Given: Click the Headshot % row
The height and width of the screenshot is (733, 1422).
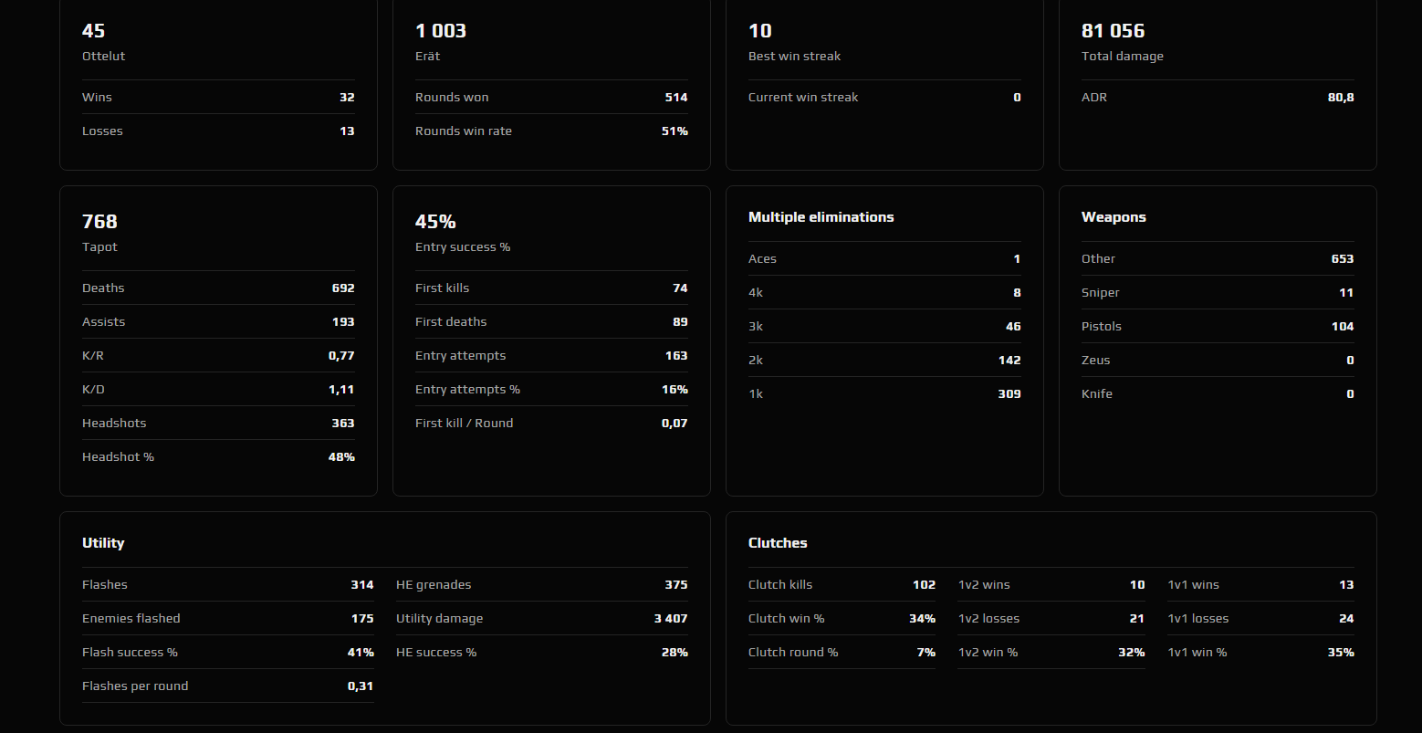Looking at the screenshot, I should click(x=218, y=457).
